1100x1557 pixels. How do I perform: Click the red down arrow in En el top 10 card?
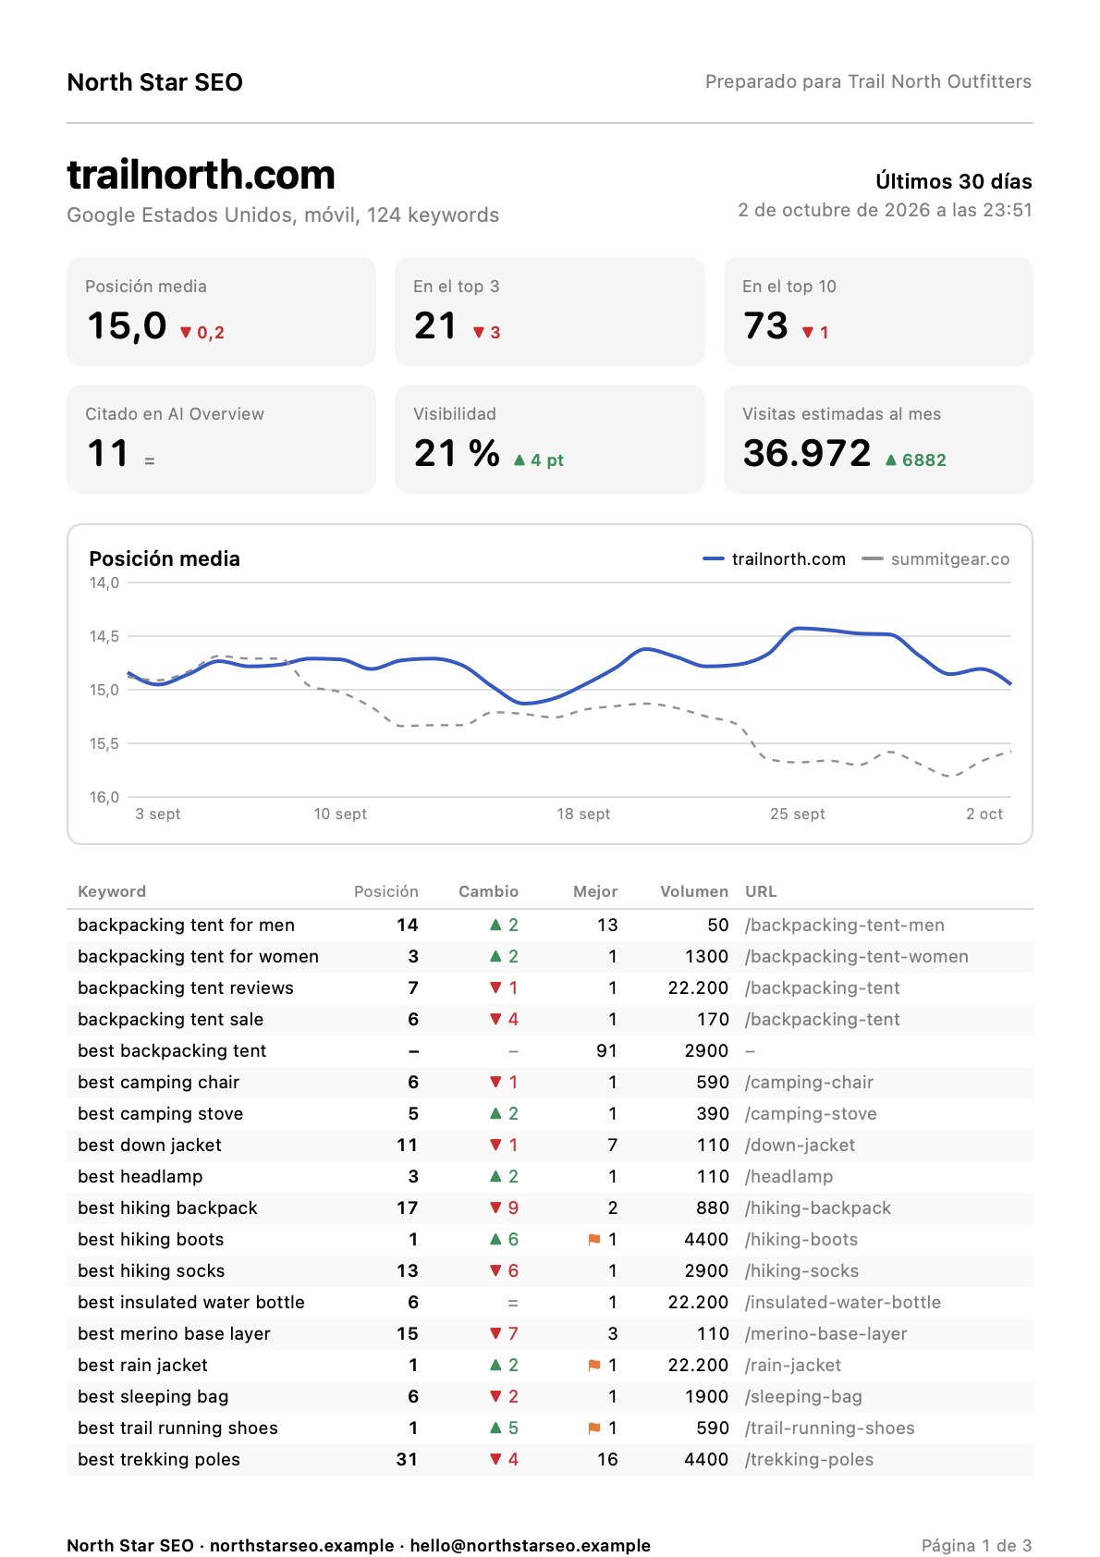pyautogui.click(x=808, y=333)
